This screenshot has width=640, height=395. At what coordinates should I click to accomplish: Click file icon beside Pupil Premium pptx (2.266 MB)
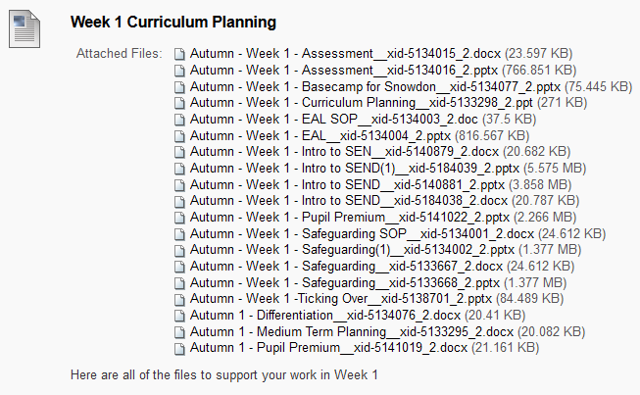(179, 218)
